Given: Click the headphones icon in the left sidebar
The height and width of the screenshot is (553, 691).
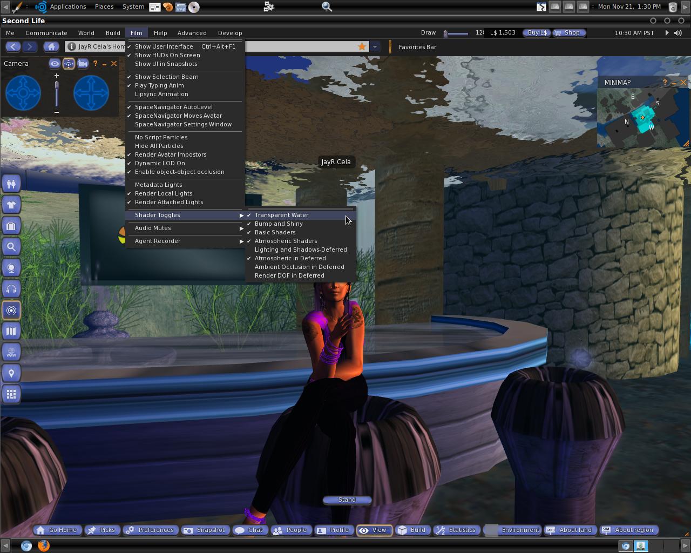Looking at the screenshot, I should tap(11, 289).
